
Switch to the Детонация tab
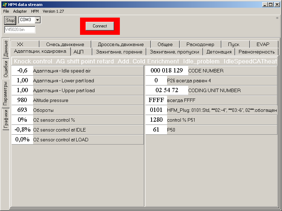coord(219,52)
